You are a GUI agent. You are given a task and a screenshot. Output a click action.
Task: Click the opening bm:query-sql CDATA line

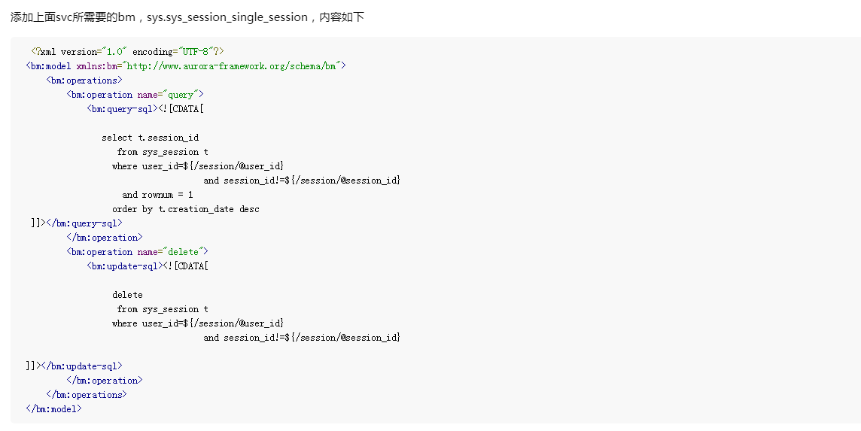click(x=147, y=109)
